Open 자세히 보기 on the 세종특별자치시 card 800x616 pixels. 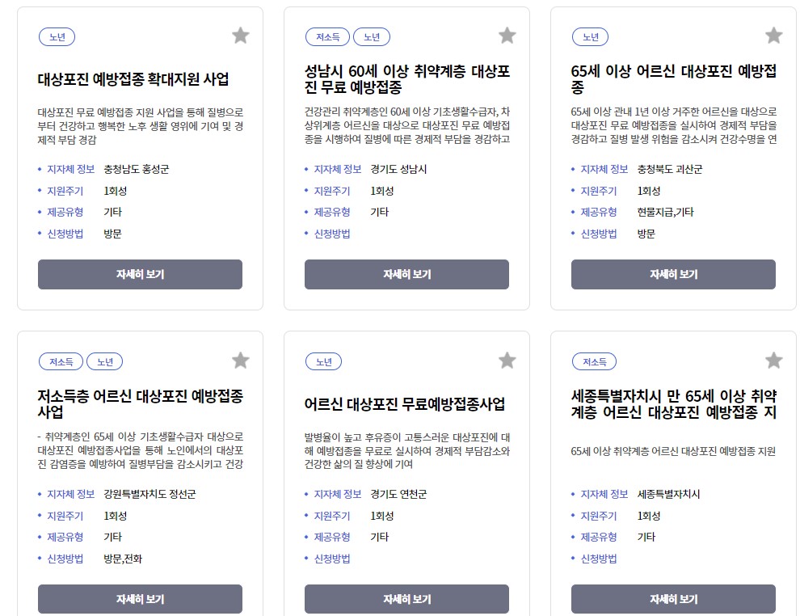(x=672, y=599)
